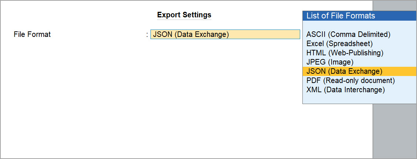Select XML (Data Interchange) format

coord(345,90)
